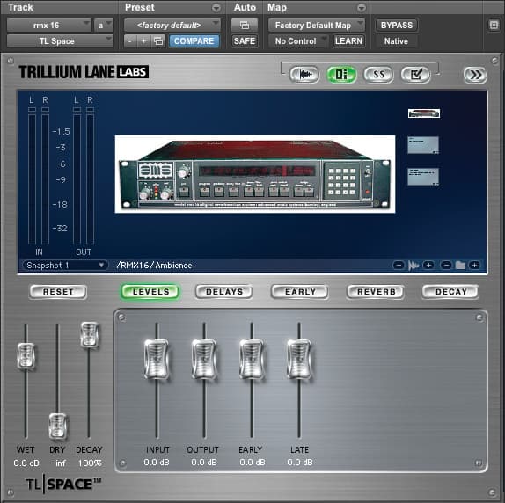
Task: Click the WET level fader handle
Action: (x=26, y=355)
